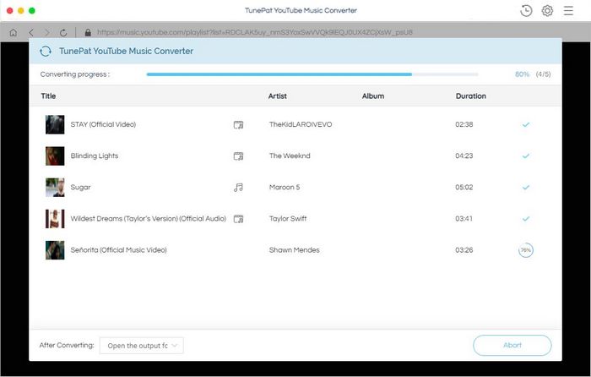The height and width of the screenshot is (377, 591).
Task: Click duration 05:02
Action: (x=464, y=187)
